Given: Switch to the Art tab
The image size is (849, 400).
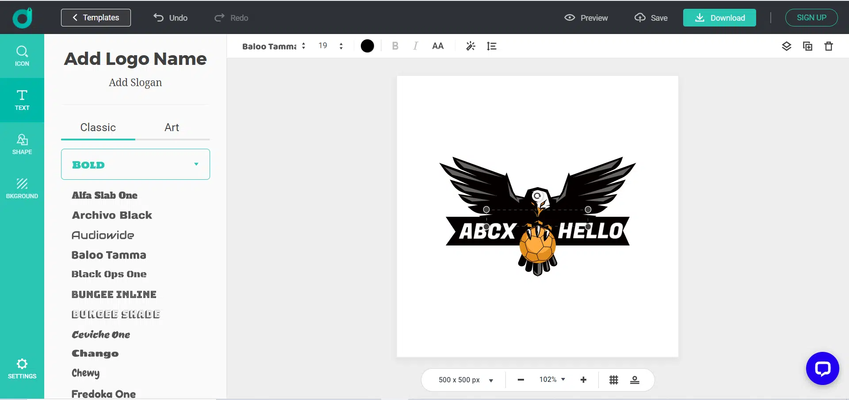Looking at the screenshot, I should 172,128.
